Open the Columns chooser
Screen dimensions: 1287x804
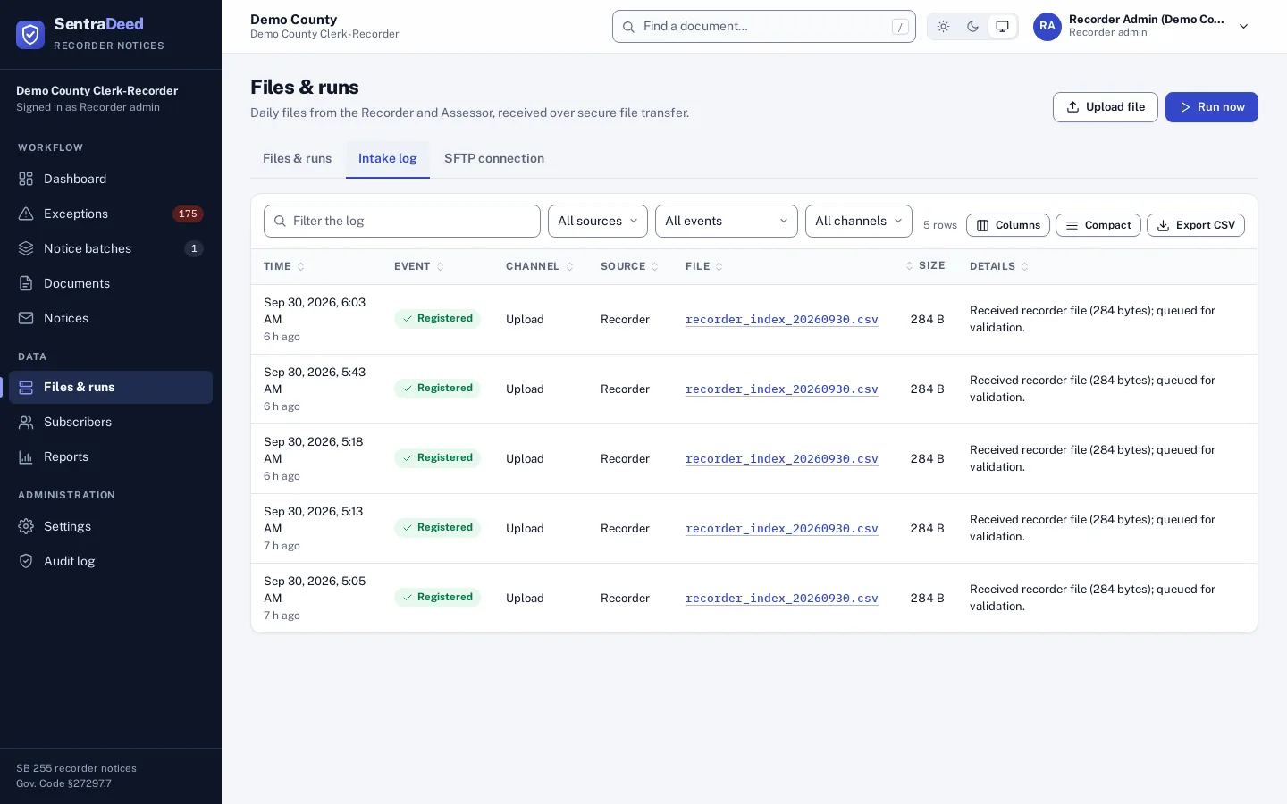1009,225
